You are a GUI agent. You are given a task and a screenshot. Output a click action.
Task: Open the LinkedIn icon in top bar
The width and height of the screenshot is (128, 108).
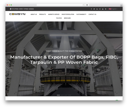pos(97,9)
